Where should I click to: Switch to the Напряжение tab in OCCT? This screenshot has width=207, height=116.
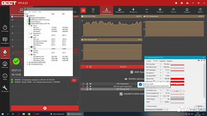120,10
